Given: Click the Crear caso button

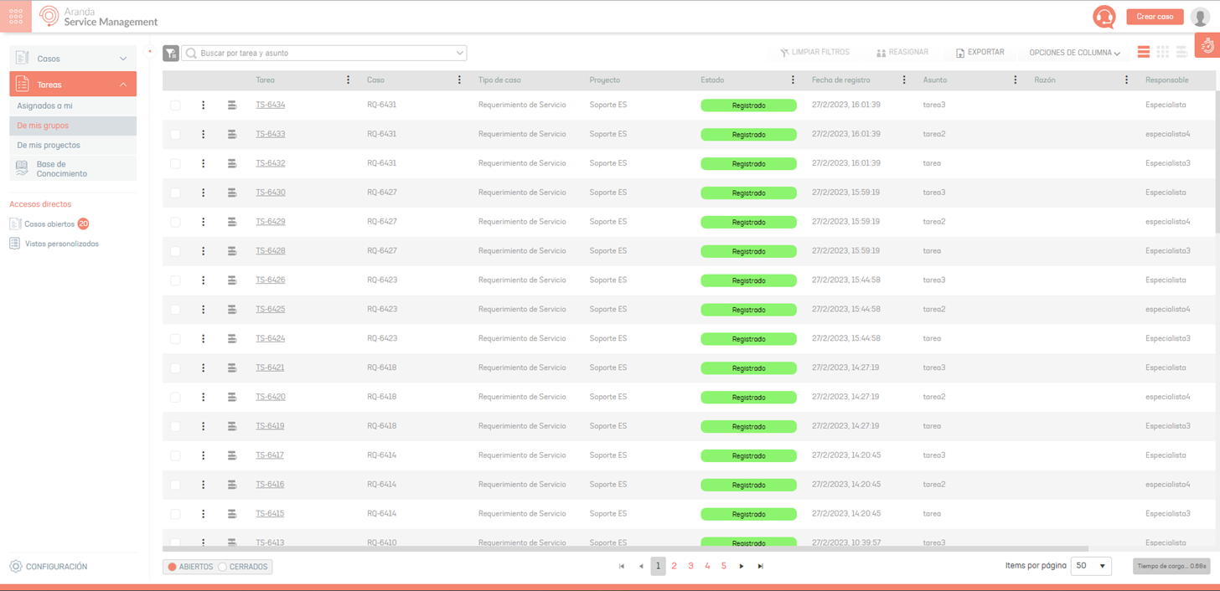Looking at the screenshot, I should pos(1154,17).
